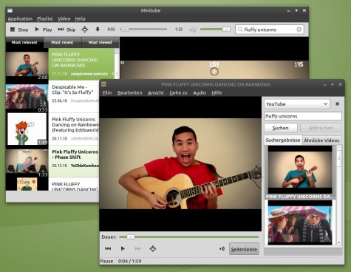Viewport: 351px width, 272px height.
Task: Toggle fullscreen icon in Minitube toolbar
Action: [x=85, y=30]
